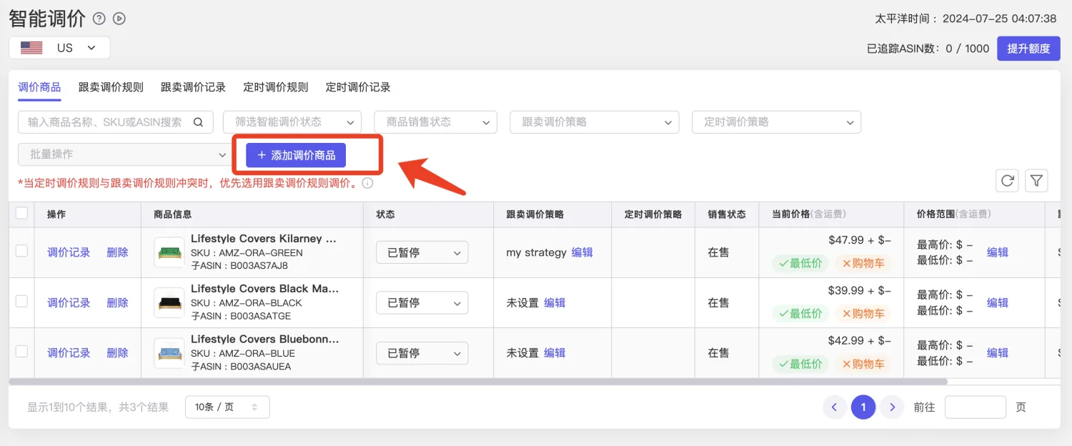Viewport: 1072px width, 446px height.
Task: Check the checkbox for the AMZ-ORA-BLUE row
Action: click(21, 352)
